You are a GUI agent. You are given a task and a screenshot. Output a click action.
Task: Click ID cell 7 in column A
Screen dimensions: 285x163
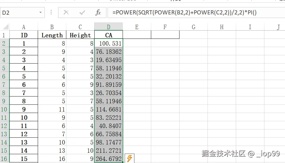[24, 93]
